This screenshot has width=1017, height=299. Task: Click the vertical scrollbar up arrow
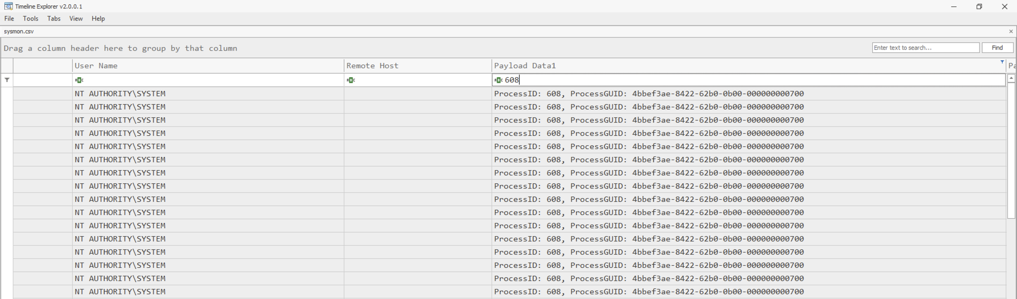1011,78
